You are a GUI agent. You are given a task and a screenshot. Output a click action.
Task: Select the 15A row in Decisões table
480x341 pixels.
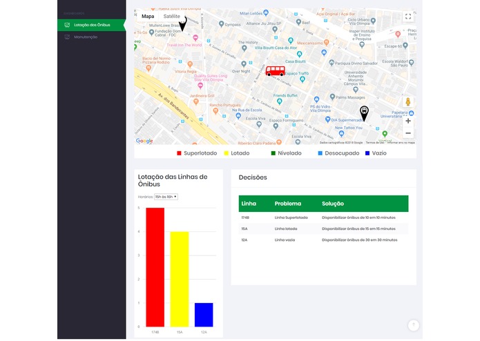click(324, 228)
